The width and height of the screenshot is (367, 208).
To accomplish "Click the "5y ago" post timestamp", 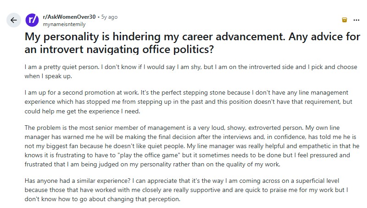I will [x=109, y=17].
